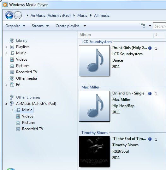Viewport: 166px width, 170px height.
Task: Open breadcrumb arrow before All music
Action: coord(91,15)
